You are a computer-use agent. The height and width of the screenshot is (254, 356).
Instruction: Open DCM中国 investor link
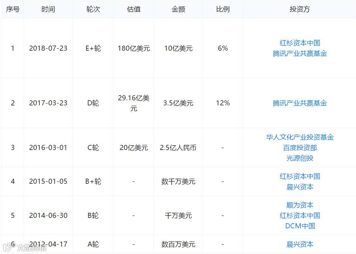point(300,226)
